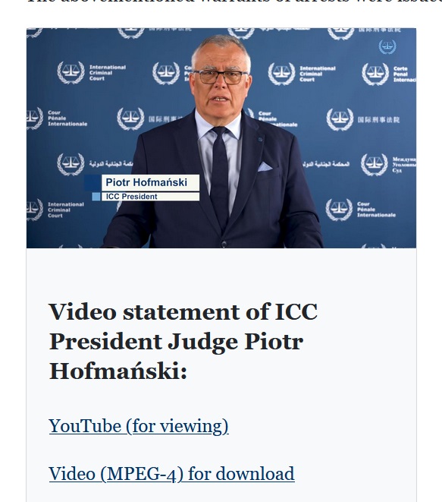
Task: Click the light blue square beside 'ICC President'
Action: tap(96, 197)
